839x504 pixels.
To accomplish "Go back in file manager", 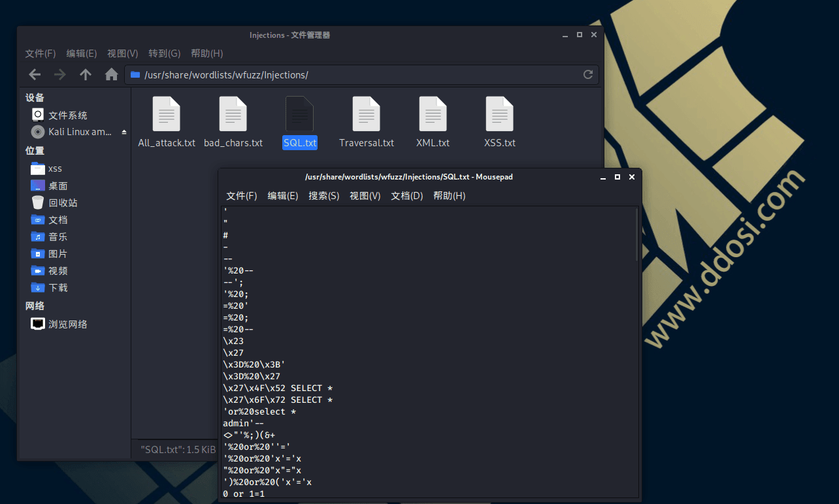I will [x=35, y=74].
